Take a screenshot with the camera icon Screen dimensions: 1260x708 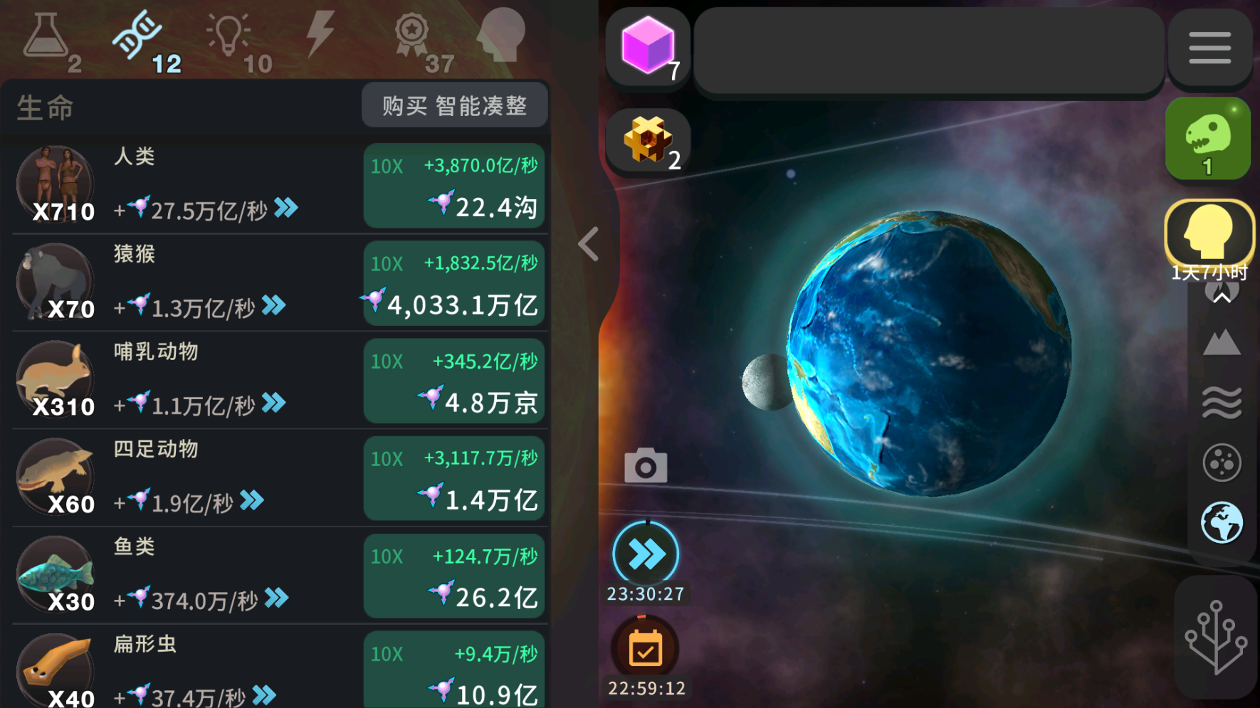pyautogui.click(x=646, y=466)
